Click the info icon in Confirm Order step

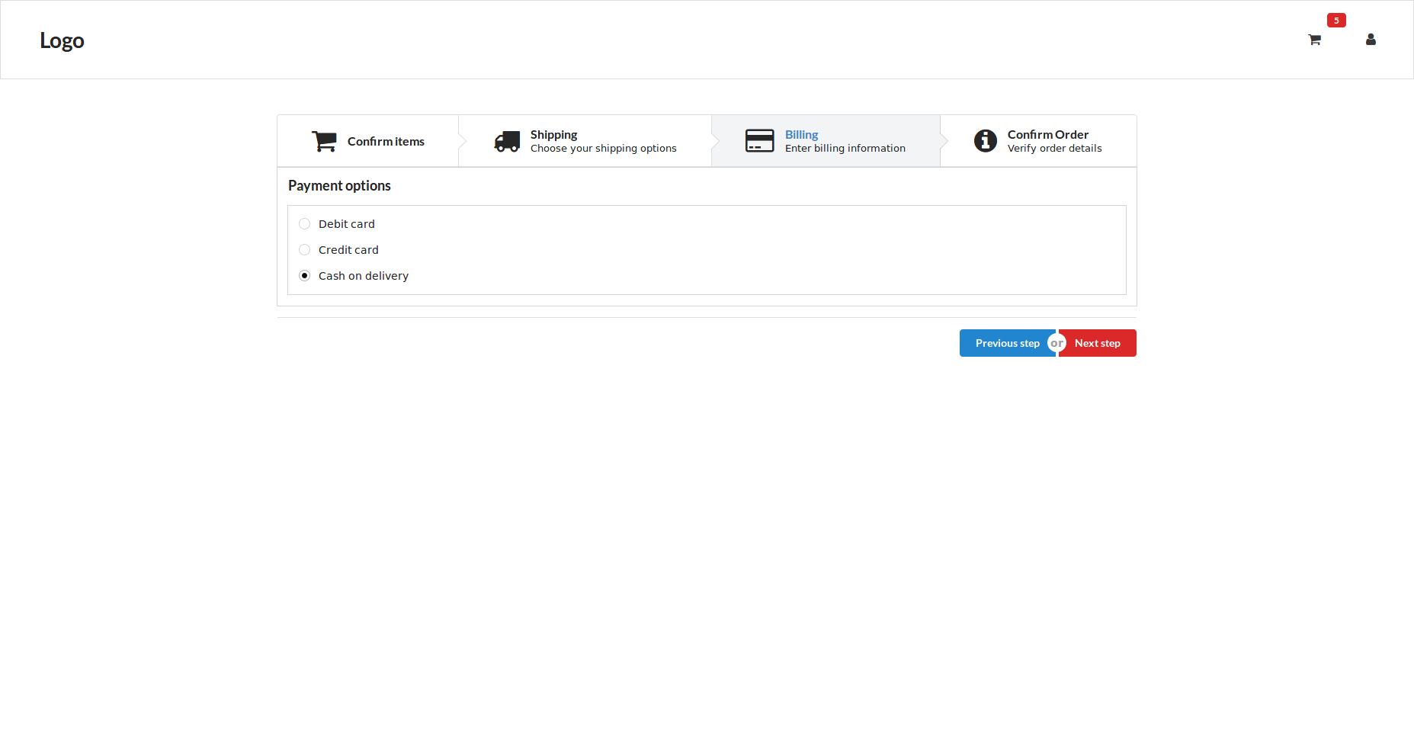click(x=986, y=141)
